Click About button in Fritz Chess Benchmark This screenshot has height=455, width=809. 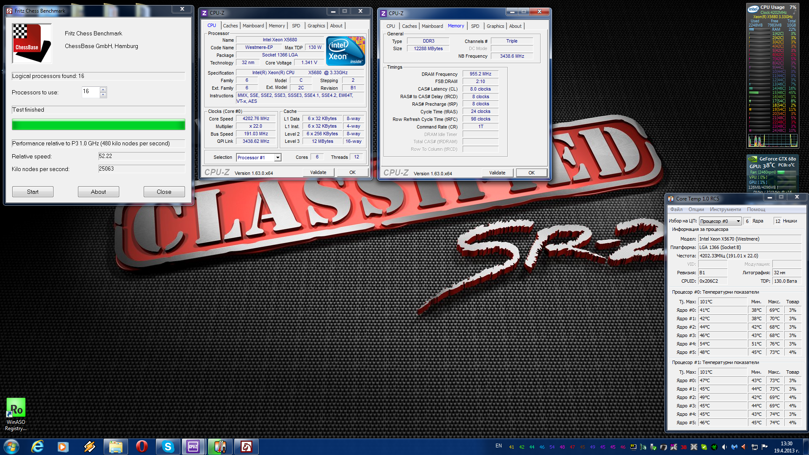99,192
